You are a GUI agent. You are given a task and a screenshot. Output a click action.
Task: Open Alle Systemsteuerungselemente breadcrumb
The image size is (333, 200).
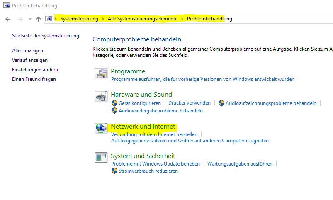pyautogui.click(x=143, y=19)
